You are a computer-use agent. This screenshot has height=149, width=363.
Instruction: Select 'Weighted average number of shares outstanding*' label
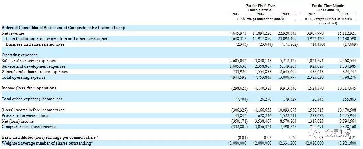[47, 143]
